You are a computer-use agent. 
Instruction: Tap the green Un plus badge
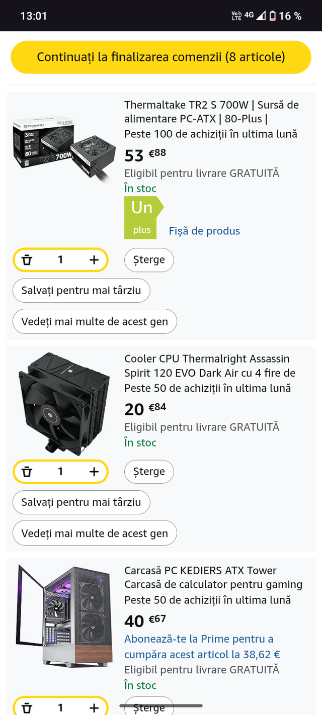coord(142,217)
